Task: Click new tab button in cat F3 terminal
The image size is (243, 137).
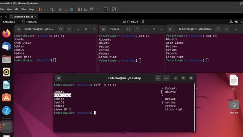Action: (x=170, y=29)
